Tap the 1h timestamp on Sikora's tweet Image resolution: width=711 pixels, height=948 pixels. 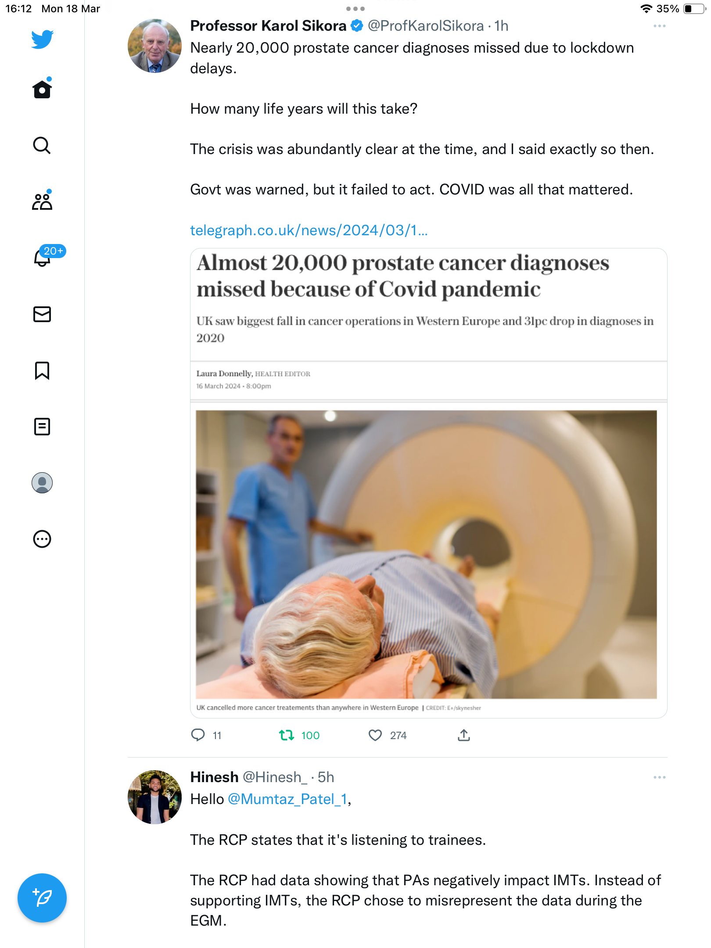[x=501, y=26]
